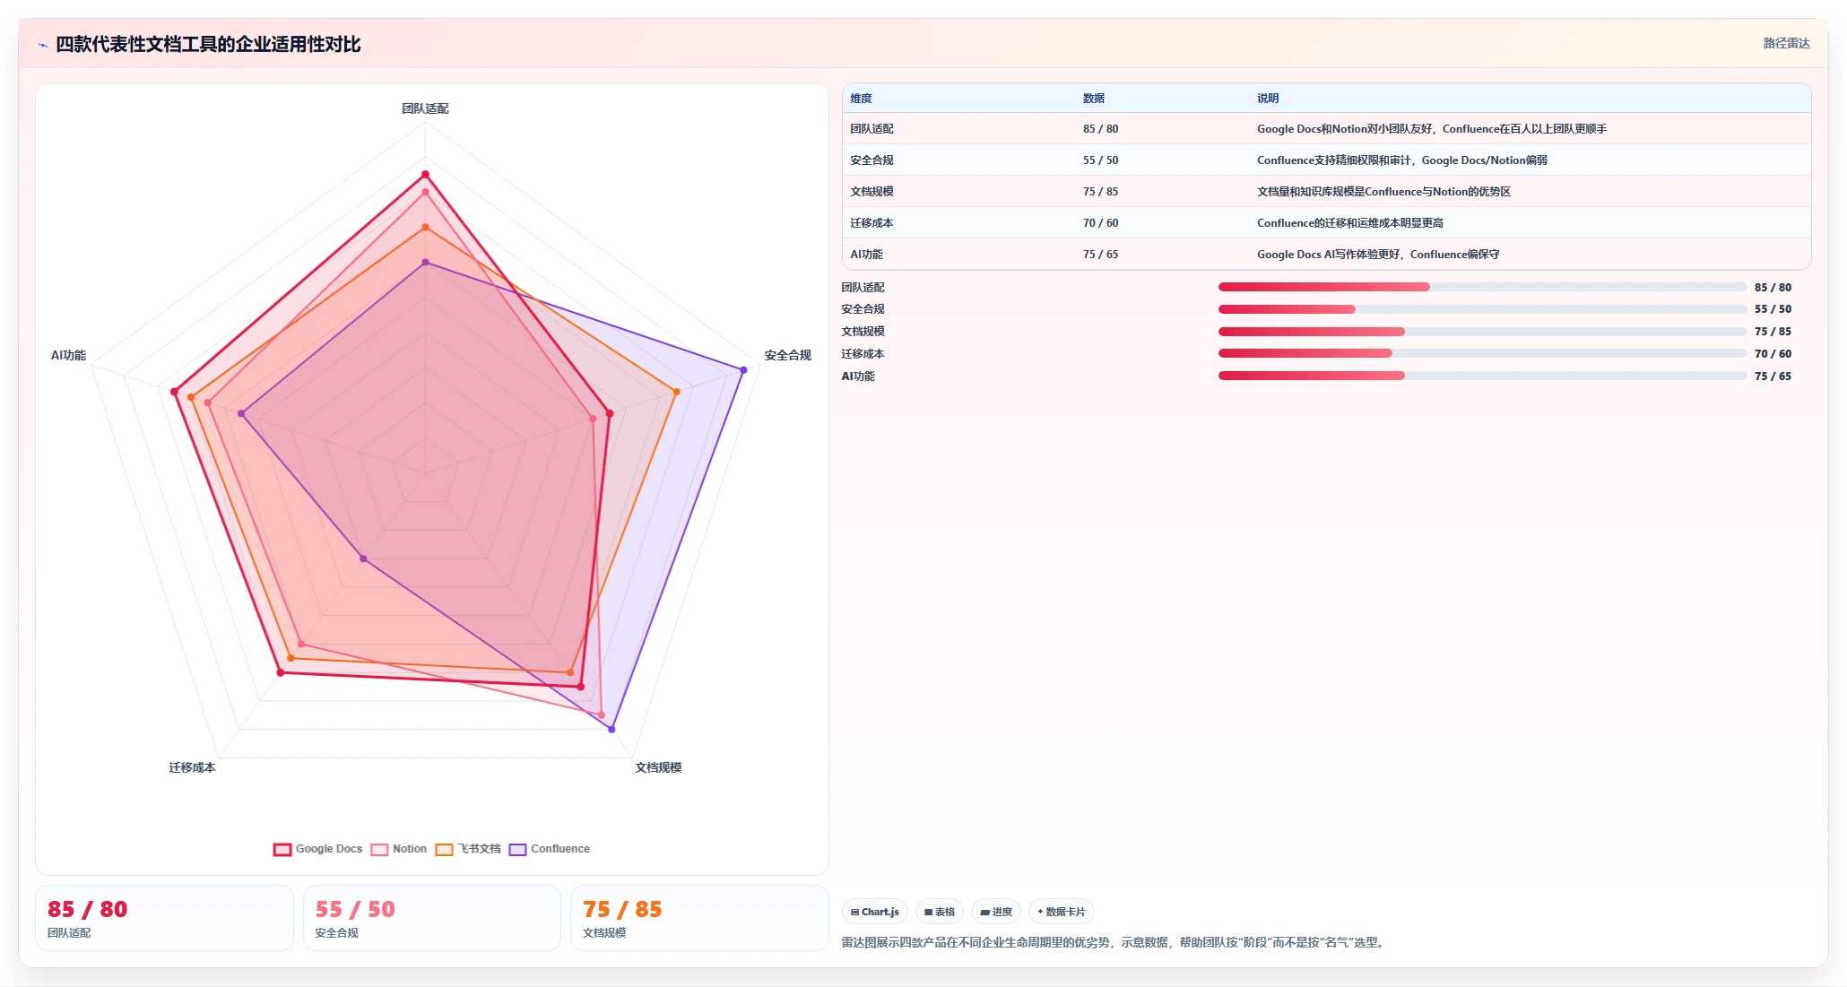Click the 安全合规 progress bar
The image size is (1847, 987).
click(1482, 309)
